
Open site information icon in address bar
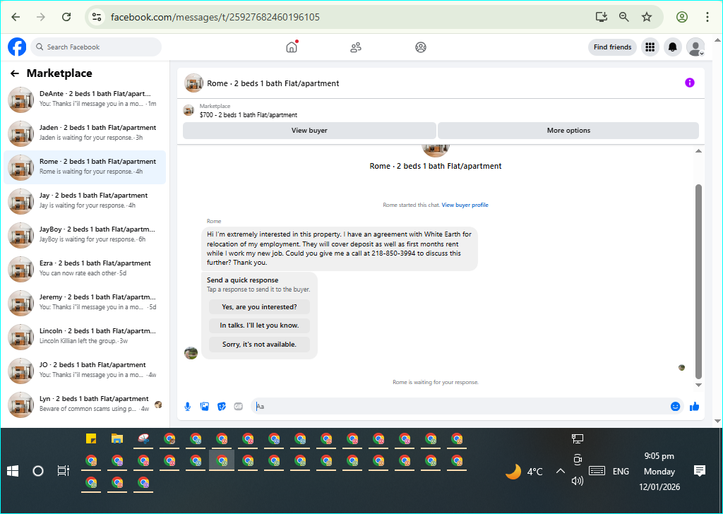point(97,17)
